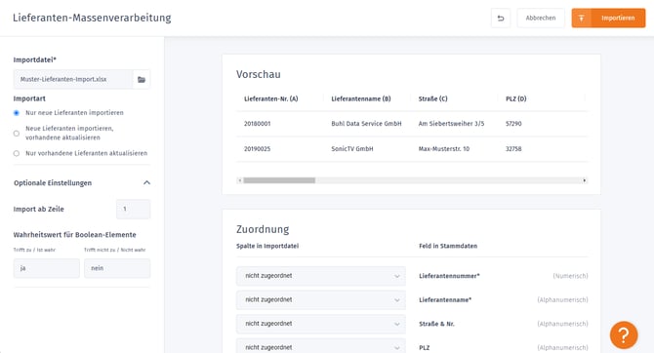Open the dropdown for Lieferantennummer mapping
This screenshot has width=654, height=353.
pos(321,276)
